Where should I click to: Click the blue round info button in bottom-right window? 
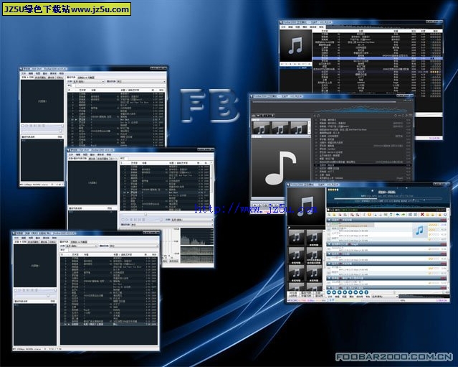366,292
